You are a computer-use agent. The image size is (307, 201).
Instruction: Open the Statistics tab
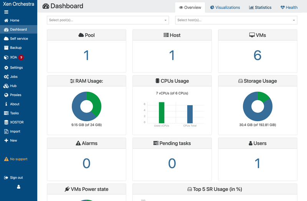[x=260, y=7]
